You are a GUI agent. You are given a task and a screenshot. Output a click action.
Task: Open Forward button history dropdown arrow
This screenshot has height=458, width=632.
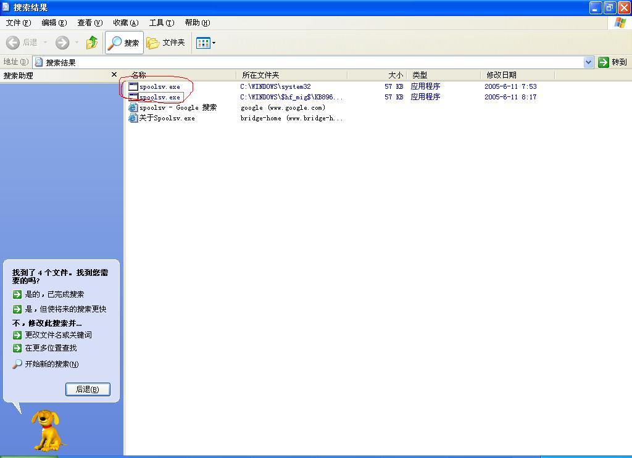[x=77, y=43]
